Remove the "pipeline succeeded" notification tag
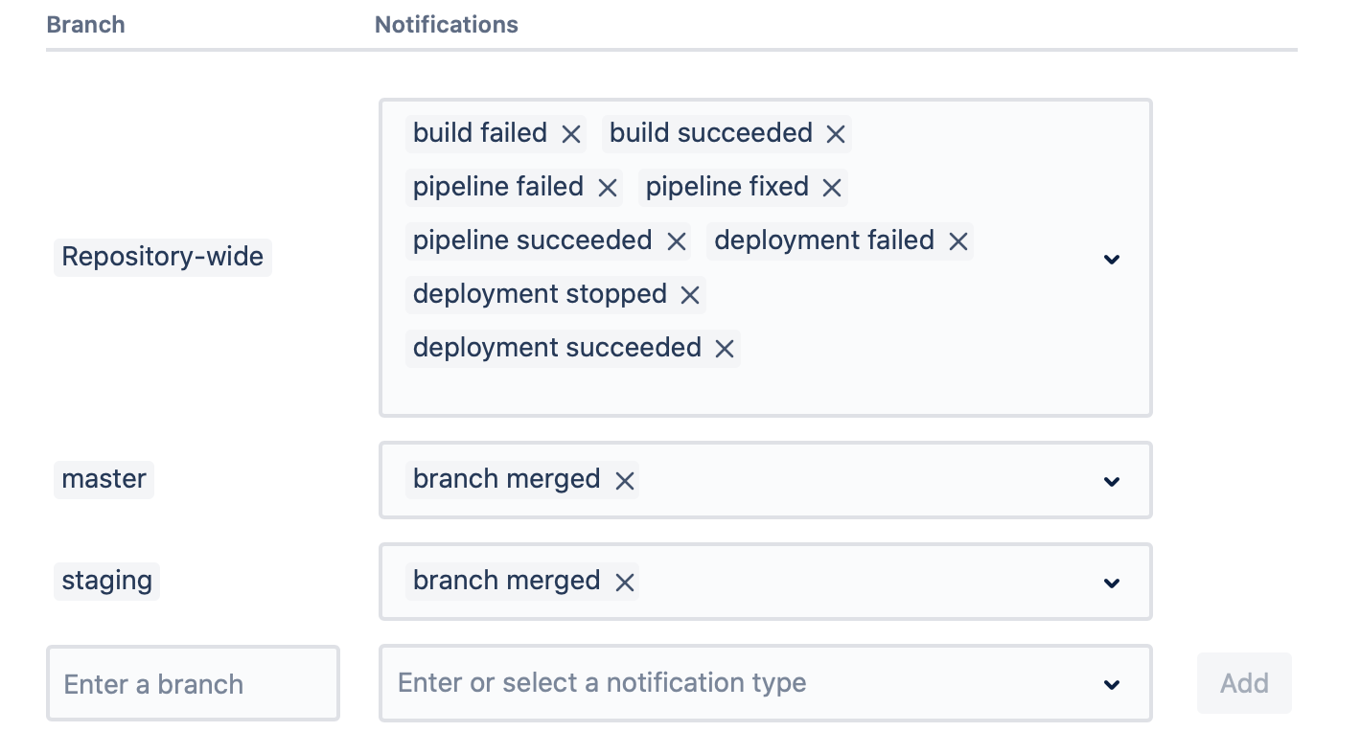Screen dimensions: 1361x732 click(x=676, y=241)
